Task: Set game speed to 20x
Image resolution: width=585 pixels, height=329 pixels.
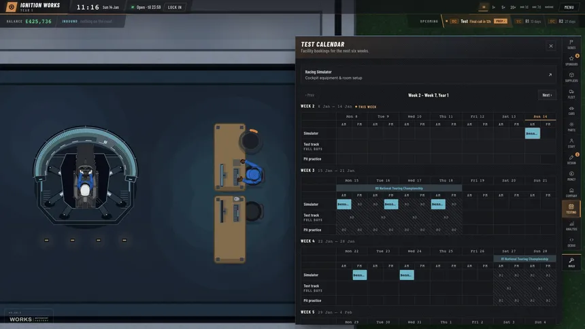Action: (x=513, y=7)
